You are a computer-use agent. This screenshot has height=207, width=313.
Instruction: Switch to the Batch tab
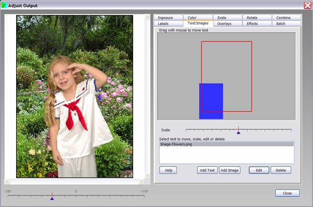286,24
